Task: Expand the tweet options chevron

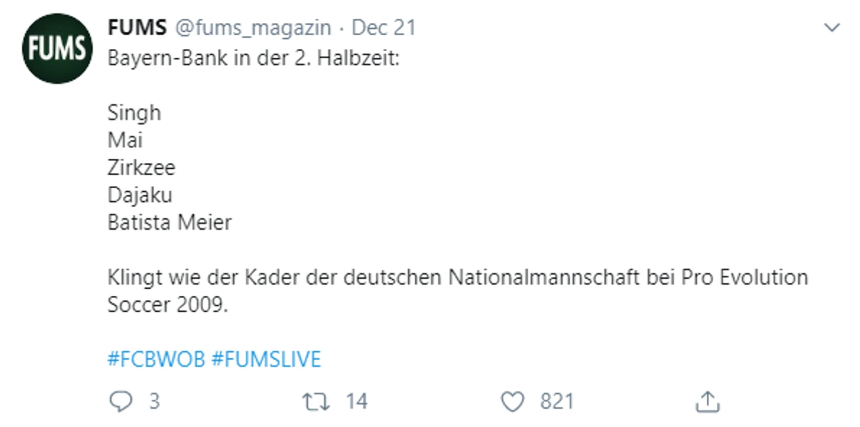Action: [x=831, y=28]
